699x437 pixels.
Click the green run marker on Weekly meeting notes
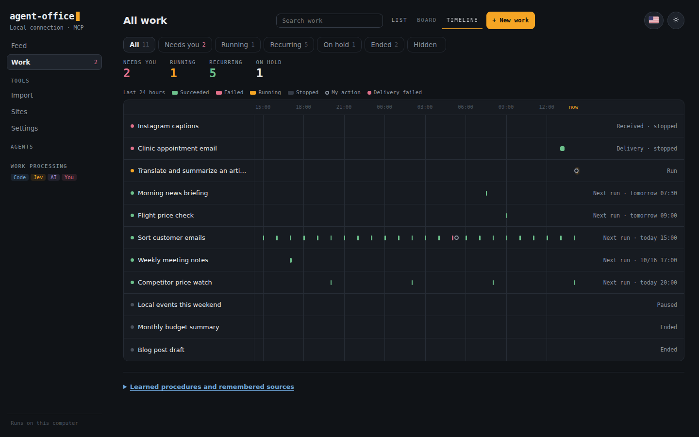(x=291, y=260)
